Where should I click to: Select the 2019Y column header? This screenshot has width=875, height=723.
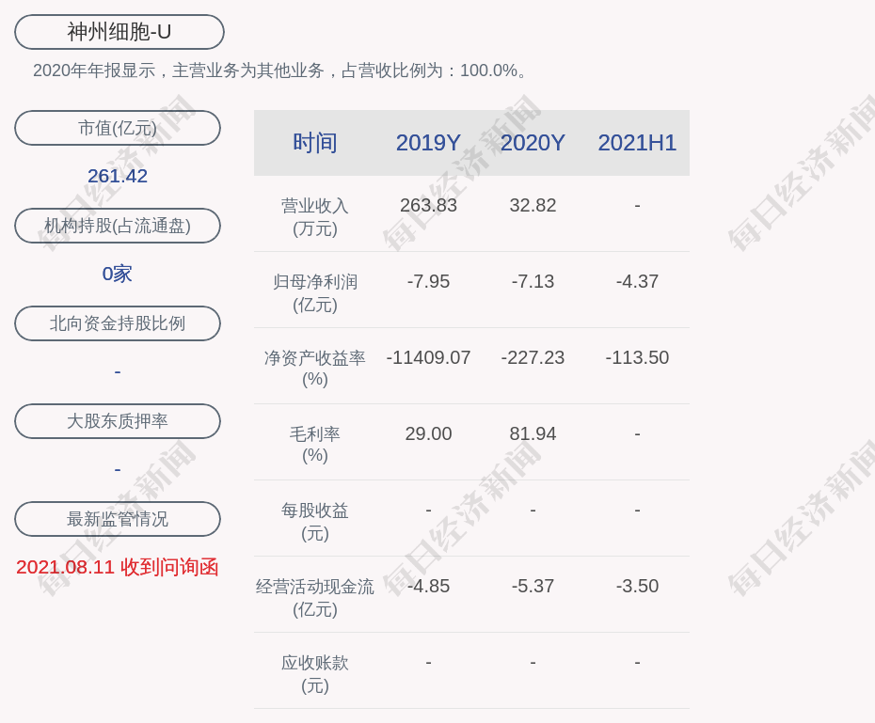(428, 143)
